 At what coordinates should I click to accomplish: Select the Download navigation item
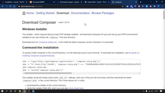pyautogui.click(x=63, y=13)
